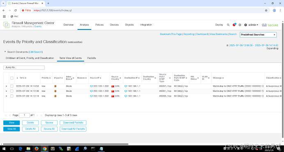The height and width of the screenshot is (152, 284).
Task: Open the Chrome profile icon
Action: [275, 11]
